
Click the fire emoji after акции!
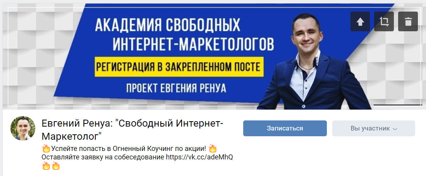pos(213,148)
